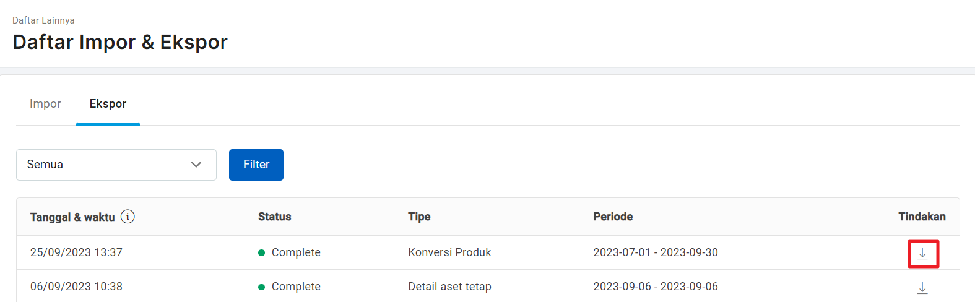The image size is (975, 302).
Task: Click the Konversi Produk type cell
Action: coord(449,252)
